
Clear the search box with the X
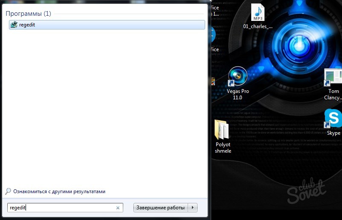pos(118,208)
